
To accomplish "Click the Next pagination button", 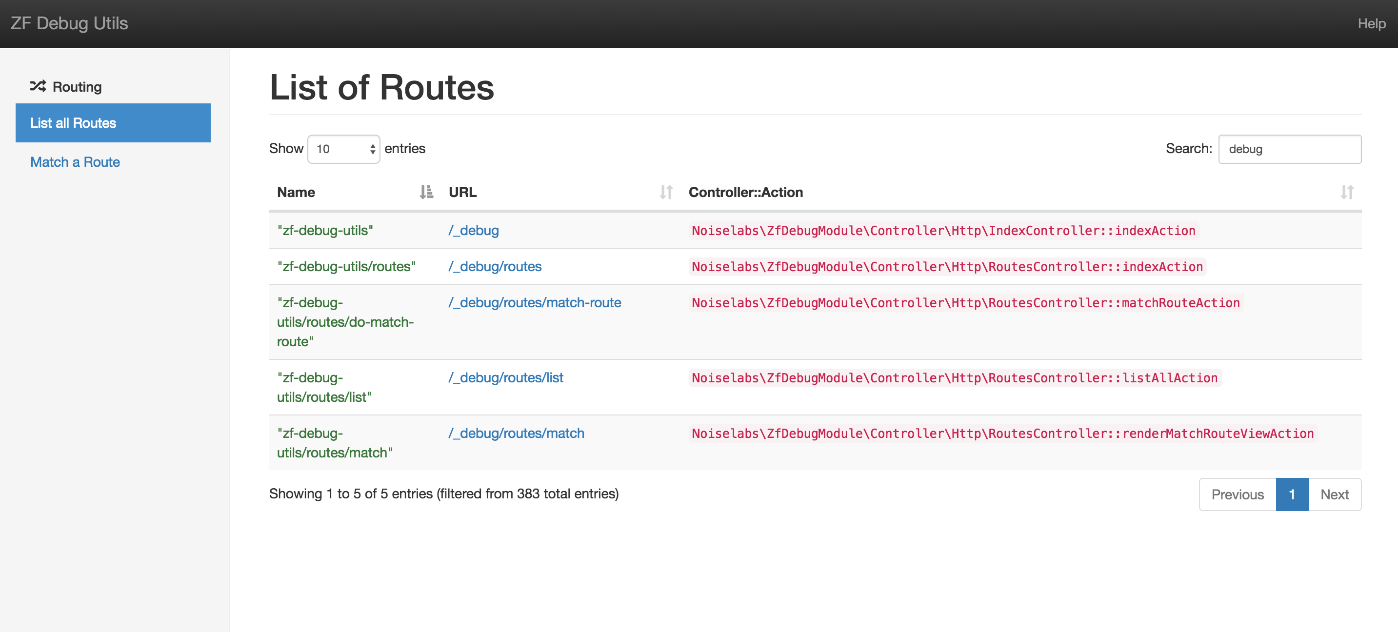I will pos(1336,494).
